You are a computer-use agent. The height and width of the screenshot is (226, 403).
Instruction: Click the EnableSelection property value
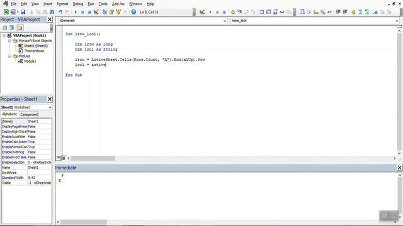coord(39,162)
